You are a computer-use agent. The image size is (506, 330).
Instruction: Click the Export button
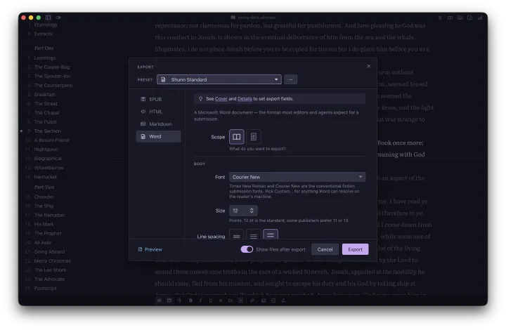click(356, 249)
